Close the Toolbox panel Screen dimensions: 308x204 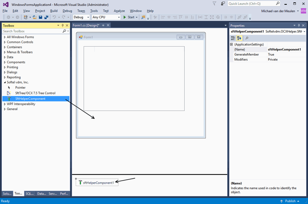(x=67, y=26)
